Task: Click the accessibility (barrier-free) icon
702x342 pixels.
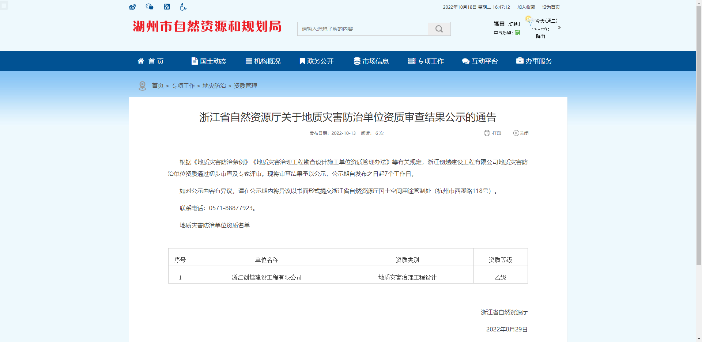Action: (x=183, y=7)
